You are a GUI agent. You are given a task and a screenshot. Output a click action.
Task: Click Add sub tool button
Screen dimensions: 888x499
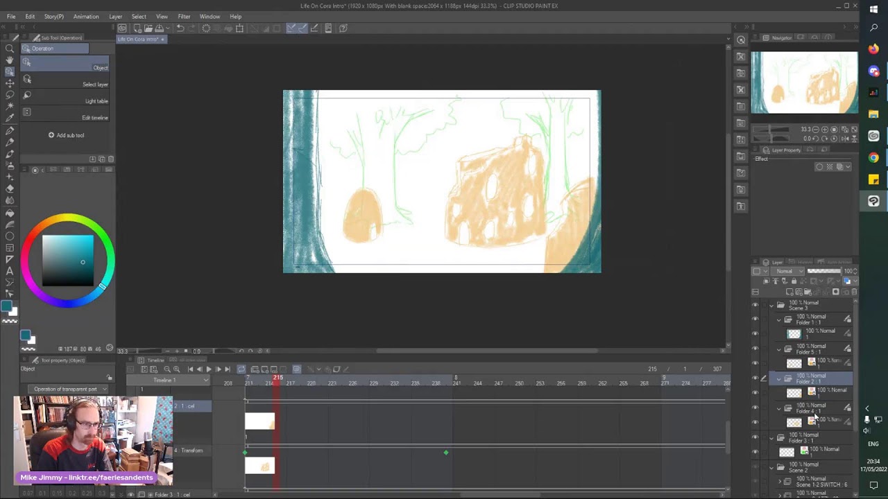pos(67,135)
